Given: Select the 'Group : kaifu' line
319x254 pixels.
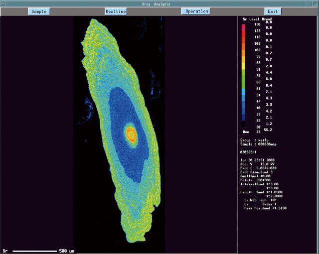Looking at the screenshot, I should [x=254, y=140].
